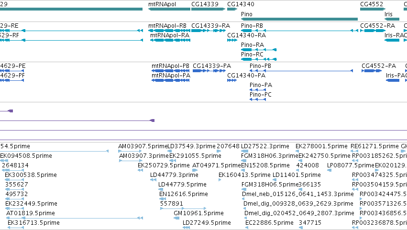Click the CG14339 gene feature
Screen dimensions: 407x230
(x=208, y=9)
